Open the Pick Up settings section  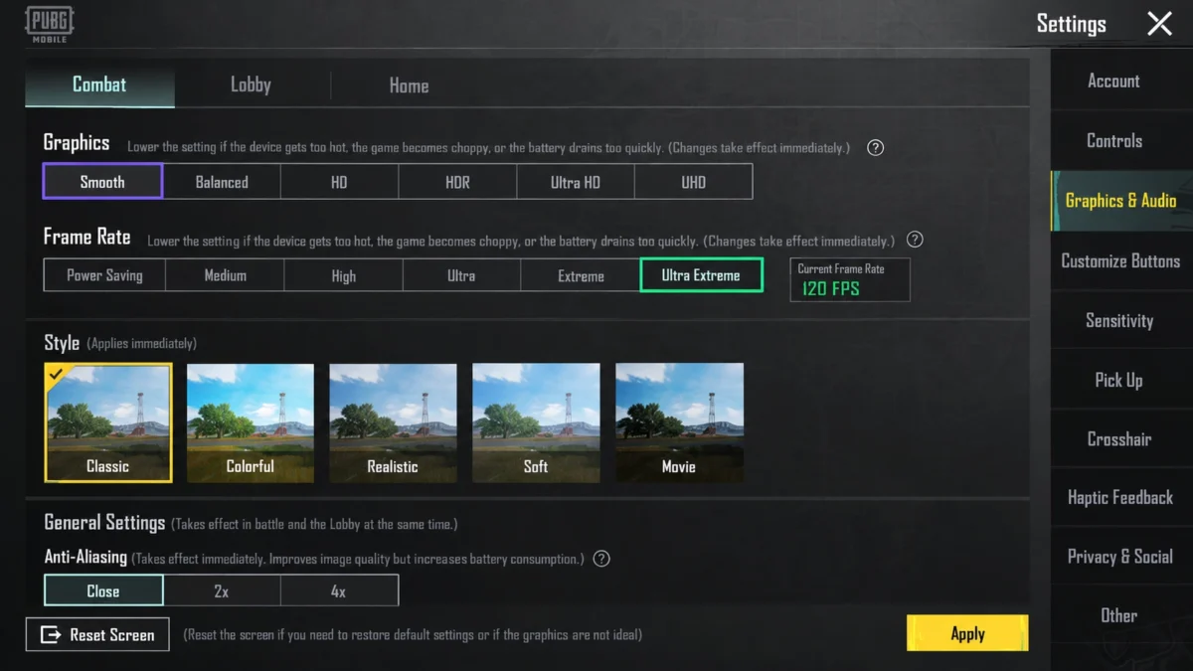pyautogui.click(x=1121, y=380)
